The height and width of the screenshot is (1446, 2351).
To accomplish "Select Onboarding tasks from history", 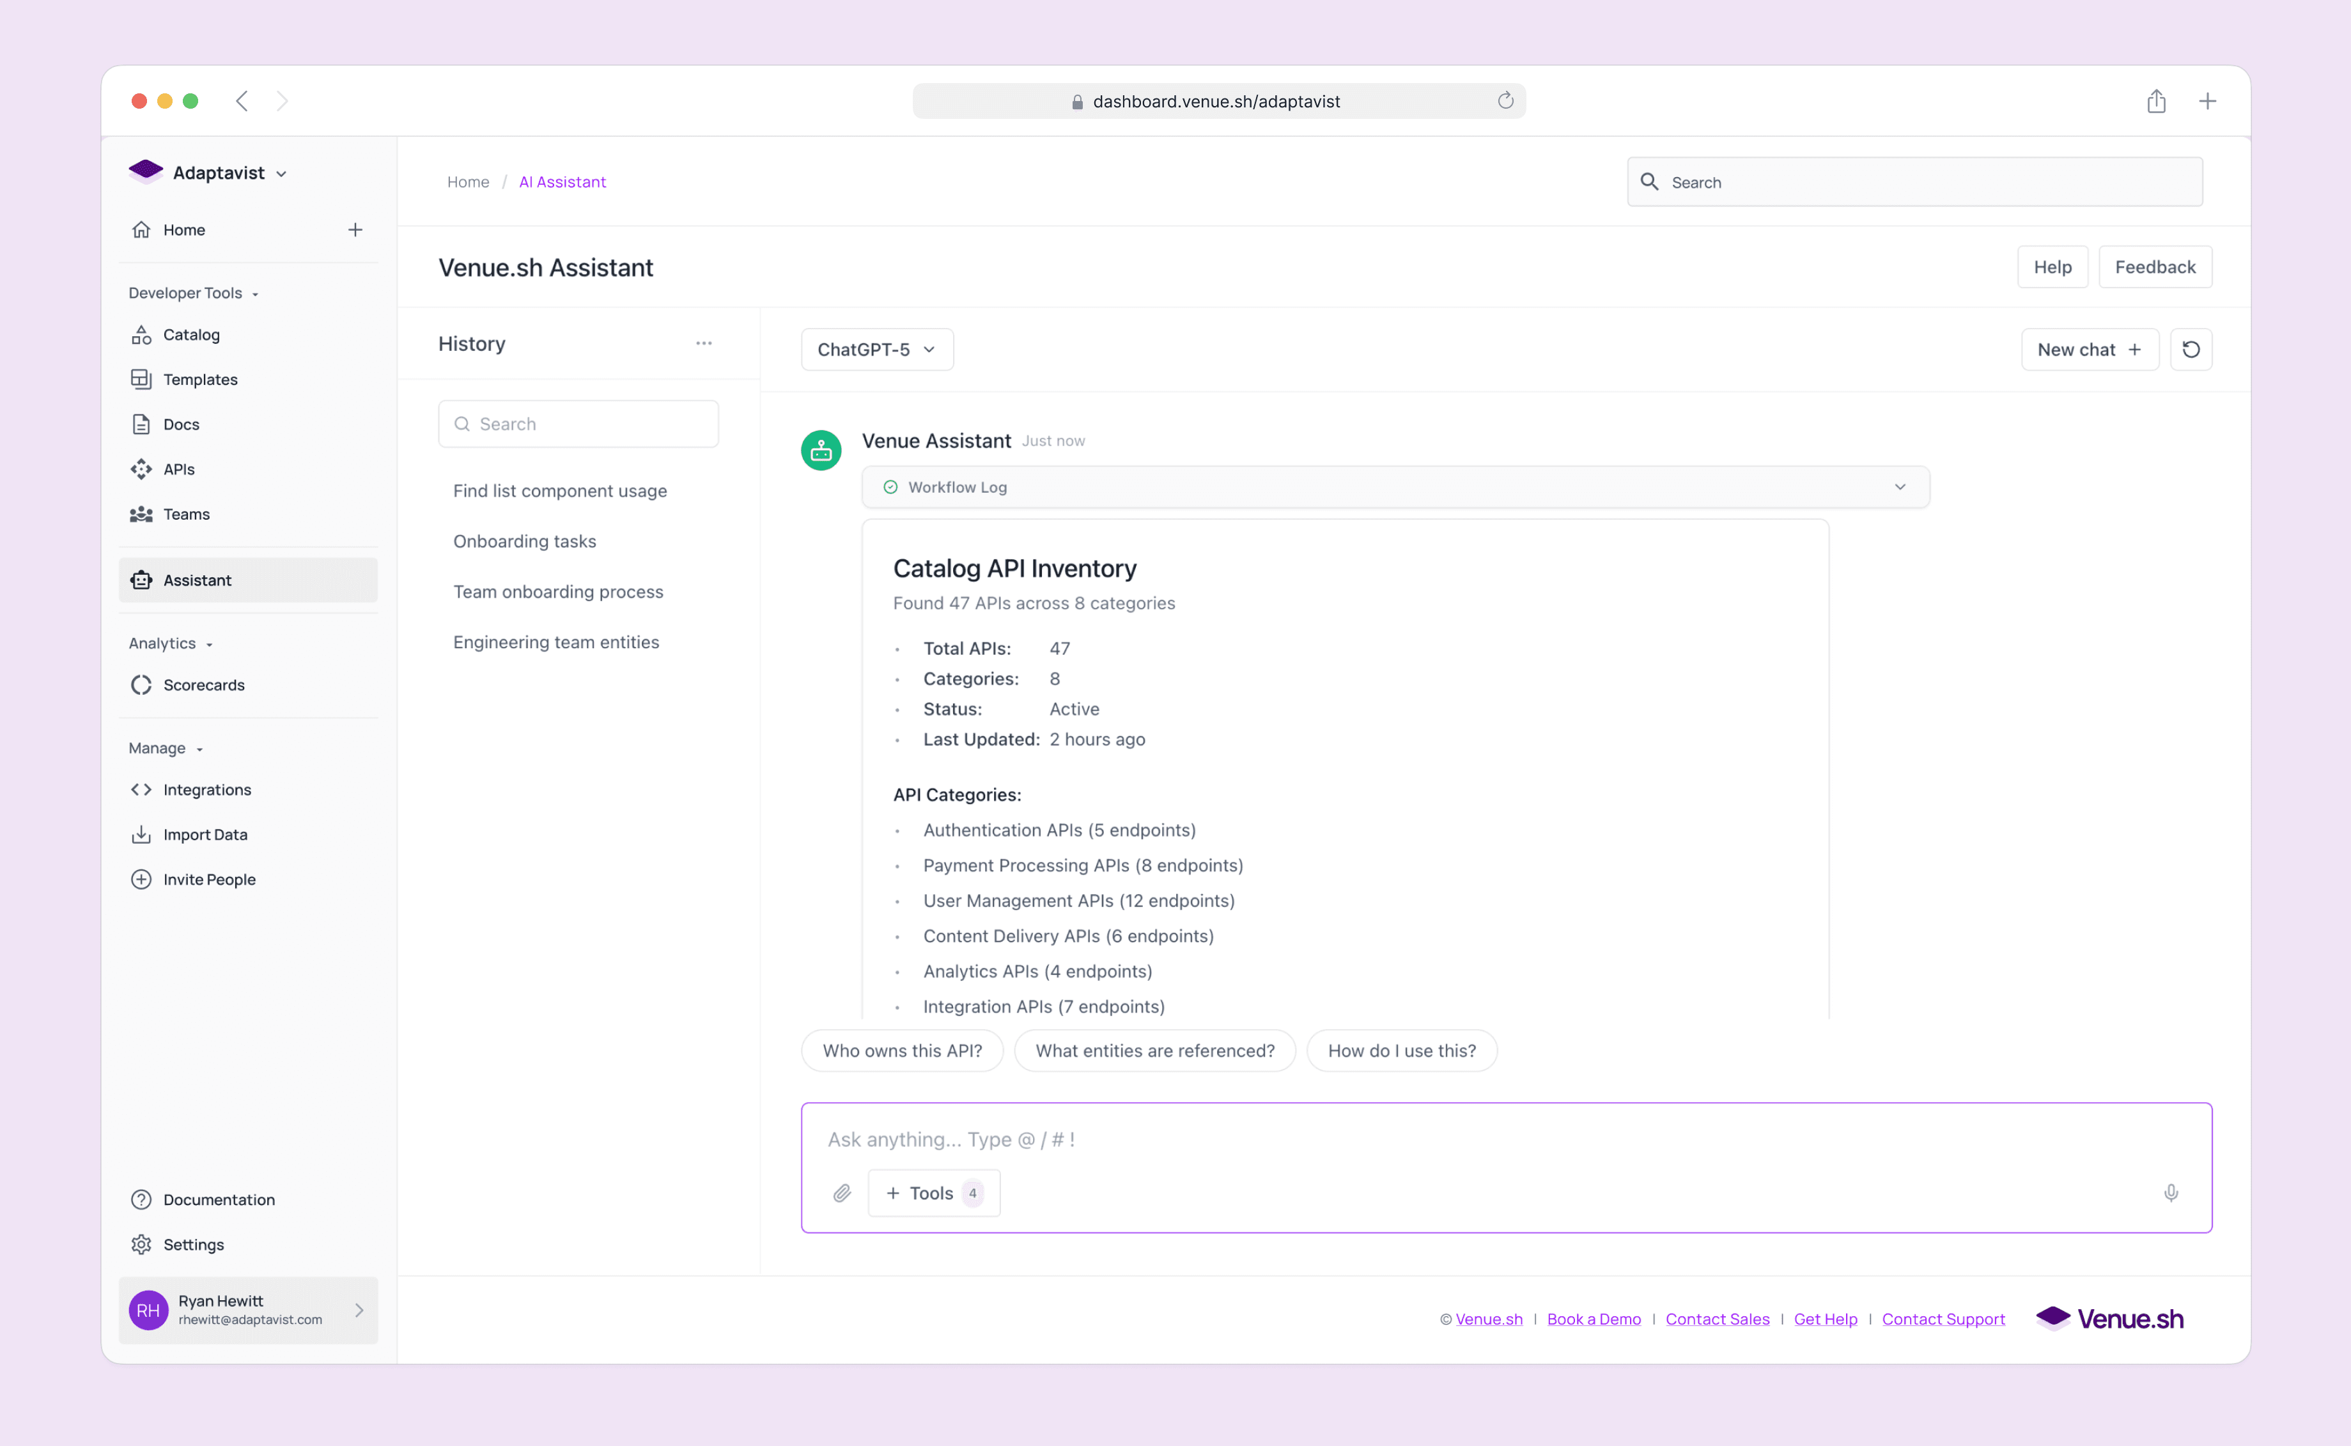I will (524, 541).
